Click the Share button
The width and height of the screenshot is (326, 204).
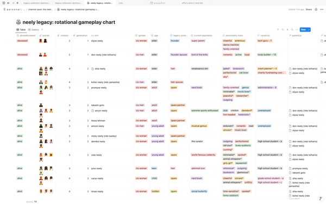pos(309,9)
